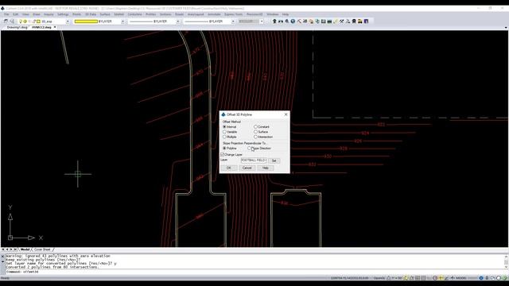Expand the linetype BYLAYER dropdown

pos(178,21)
